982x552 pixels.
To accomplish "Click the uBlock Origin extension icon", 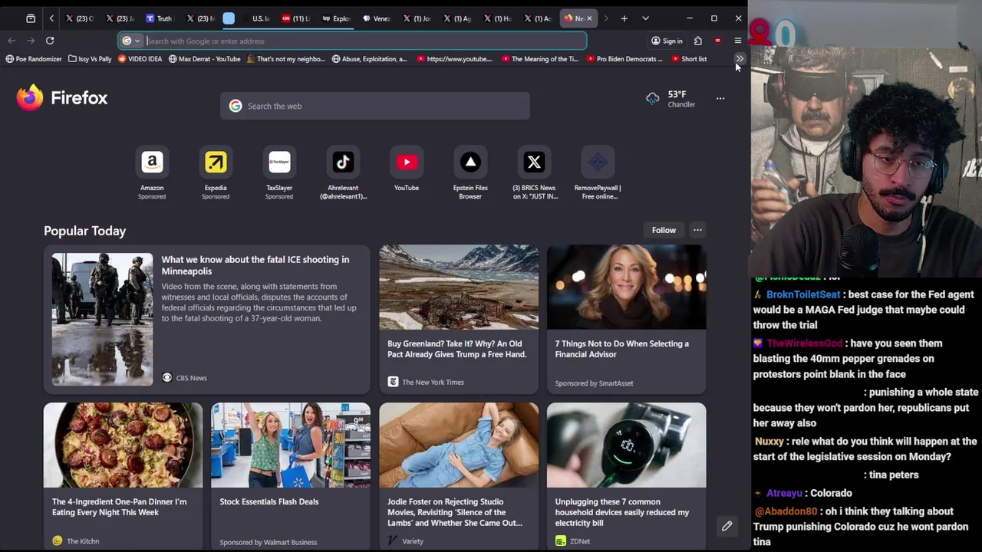I will [717, 41].
